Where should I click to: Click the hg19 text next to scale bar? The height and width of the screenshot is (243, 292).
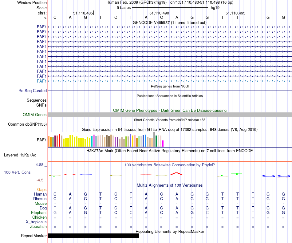coord(215,8)
